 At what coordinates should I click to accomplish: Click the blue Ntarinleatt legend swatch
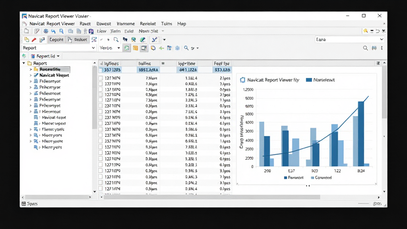tap(309, 80)
